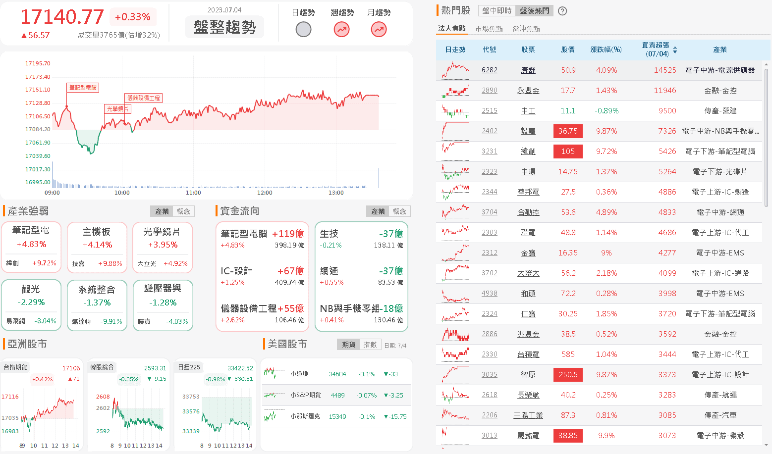Open the 緯創 stock name link
This screenshot has width=772, height=454.
coord(528,151)
